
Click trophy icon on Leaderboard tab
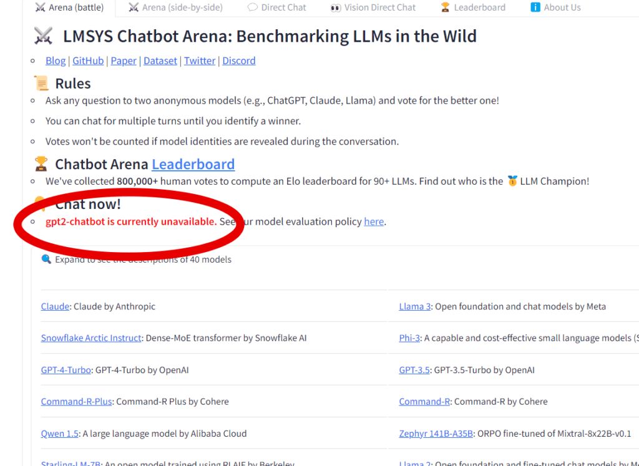click(445, 7)
